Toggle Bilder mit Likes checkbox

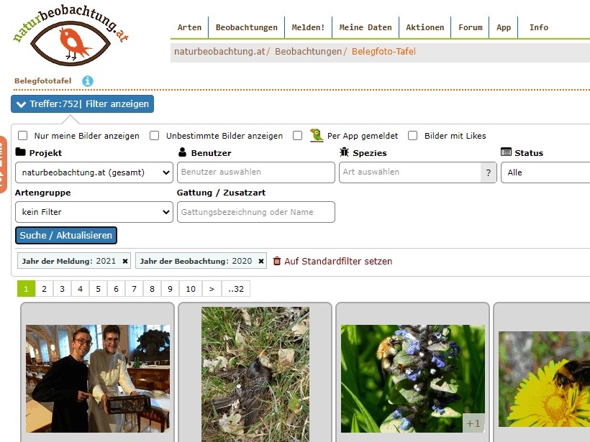tap(413, 135)
